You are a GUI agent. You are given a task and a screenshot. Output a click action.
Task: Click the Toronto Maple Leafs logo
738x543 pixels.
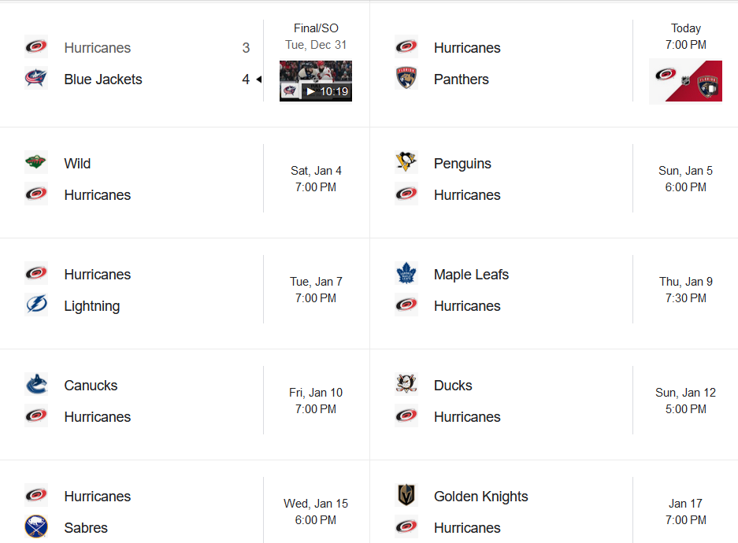pyautogui.click(x=406, y=274)
